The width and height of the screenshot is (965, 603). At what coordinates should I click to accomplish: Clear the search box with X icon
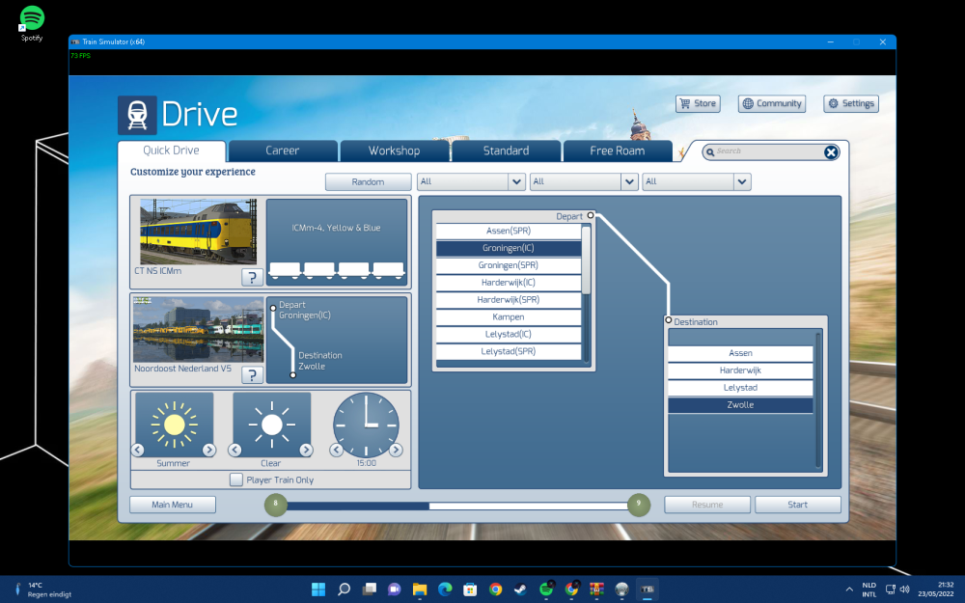pyautogui.click(x=831, y=151)
